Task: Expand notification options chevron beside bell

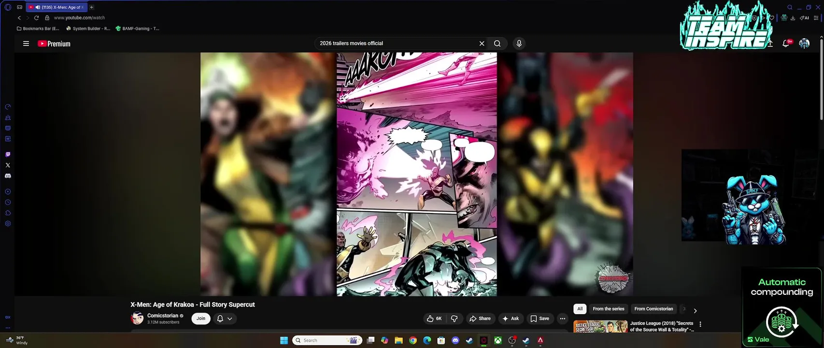Action: (x=230, y=319)
